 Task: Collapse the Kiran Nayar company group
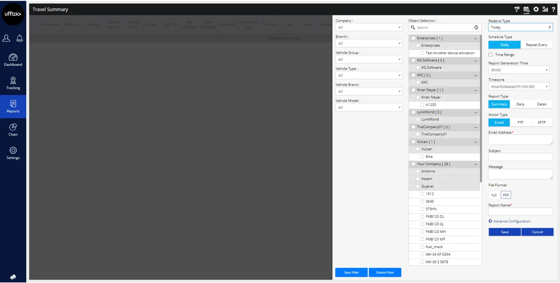pos(475,90)
